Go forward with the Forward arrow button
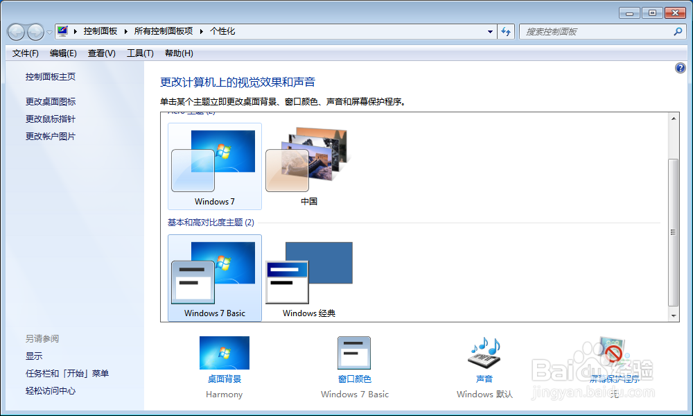 pyautogui.click(x=35, y=32)
